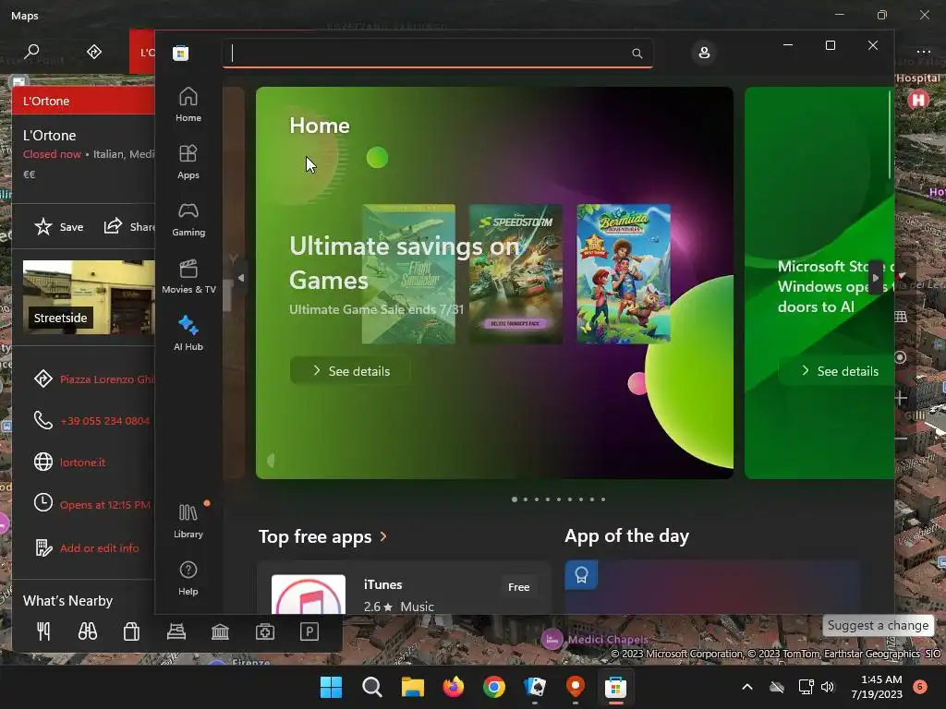
Task: Click the Free button for iTunes
Action: coord(518,586)
